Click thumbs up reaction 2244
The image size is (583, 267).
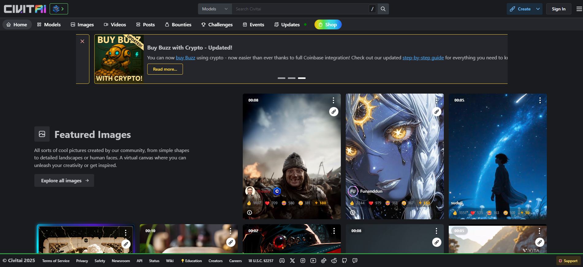(x=357, y=203)
